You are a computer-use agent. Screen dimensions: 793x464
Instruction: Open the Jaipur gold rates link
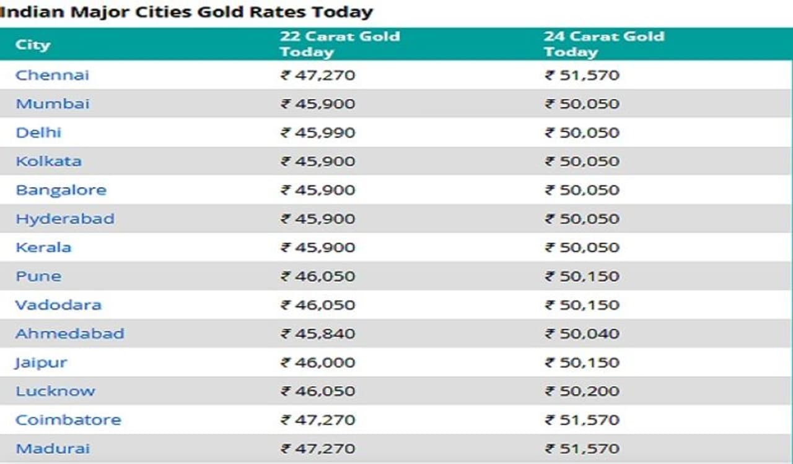tap(41, 362)
